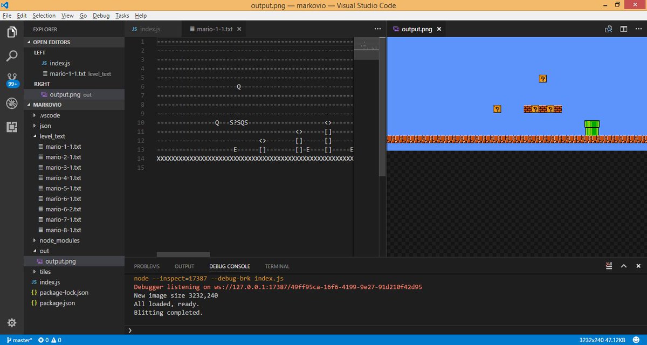The width and height of the screenshot is (647, 345).
Task: Open the Manage gear icon
Action: click(x=12, y=323)
